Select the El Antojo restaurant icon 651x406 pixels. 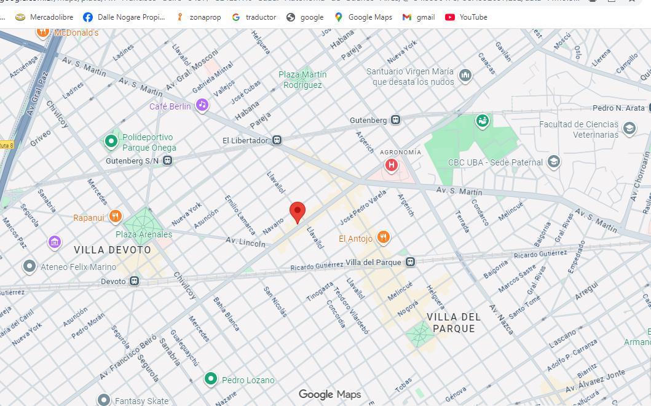pos(384,238)
